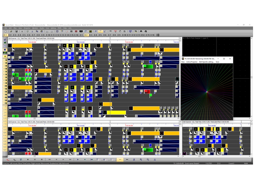
Task: Click the fast rewind transport button
Action: point(50,160)
